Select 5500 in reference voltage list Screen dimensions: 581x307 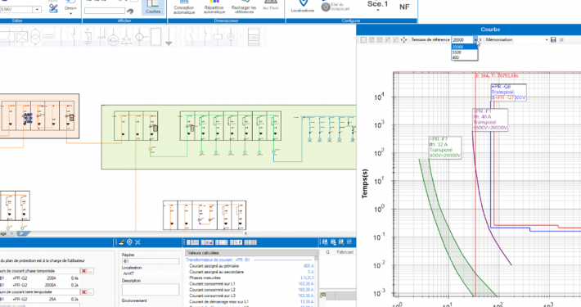tap(457, 52)
